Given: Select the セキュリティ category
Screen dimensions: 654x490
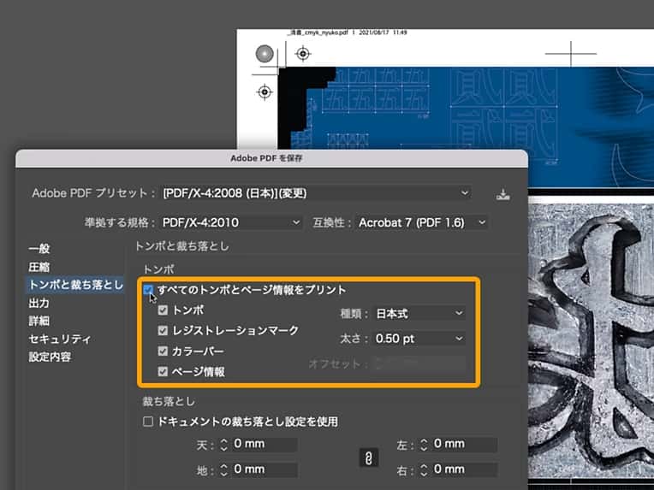Looking at the screenshot, I should pos(59,339).
